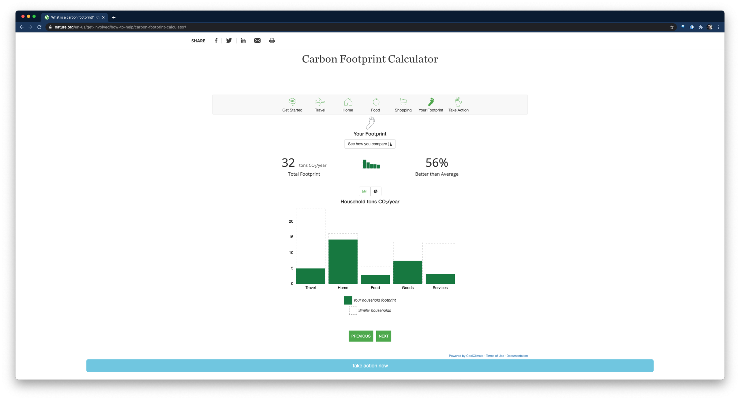Go to the Home step house icon
The height and width of the screenshot is (400, 740).
point(348,102)
